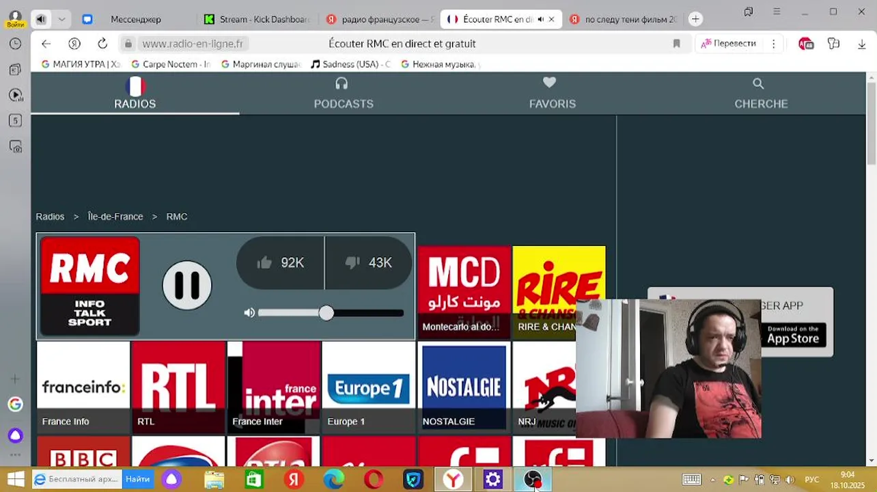The image size is (877, 492).
Task: Play the Europe 1 station
Action: click(x=369, y=387)
